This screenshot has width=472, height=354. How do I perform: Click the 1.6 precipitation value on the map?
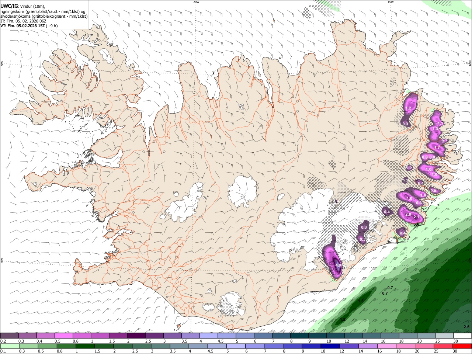pyautogui.click(x=409, y=198)
